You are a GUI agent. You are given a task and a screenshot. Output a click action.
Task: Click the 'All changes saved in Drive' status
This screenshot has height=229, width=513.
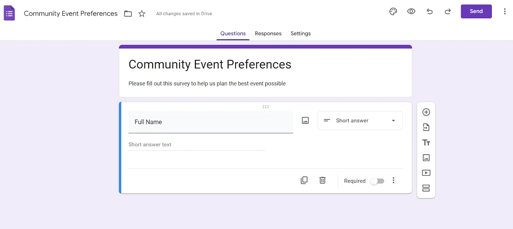pos(184,13)
